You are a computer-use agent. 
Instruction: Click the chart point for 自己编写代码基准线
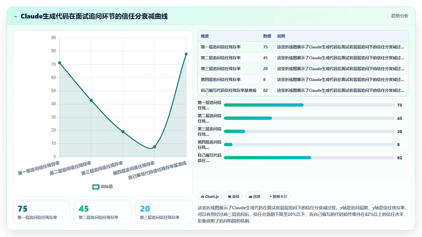point(186,54)
